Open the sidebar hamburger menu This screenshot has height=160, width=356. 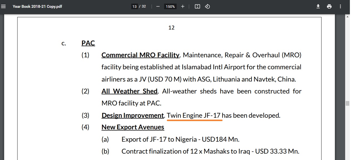click(x=4, y=6)
